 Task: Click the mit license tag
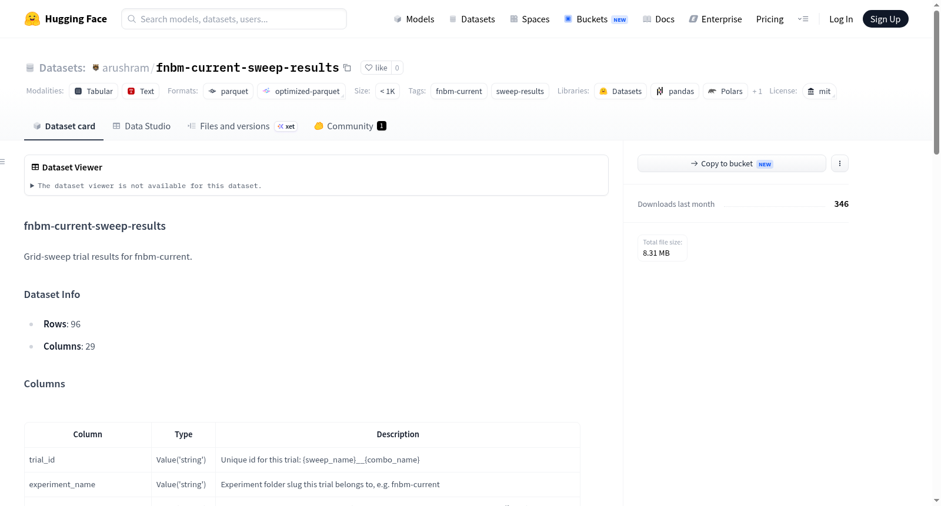pyautogui.click(x=819, y=91)
